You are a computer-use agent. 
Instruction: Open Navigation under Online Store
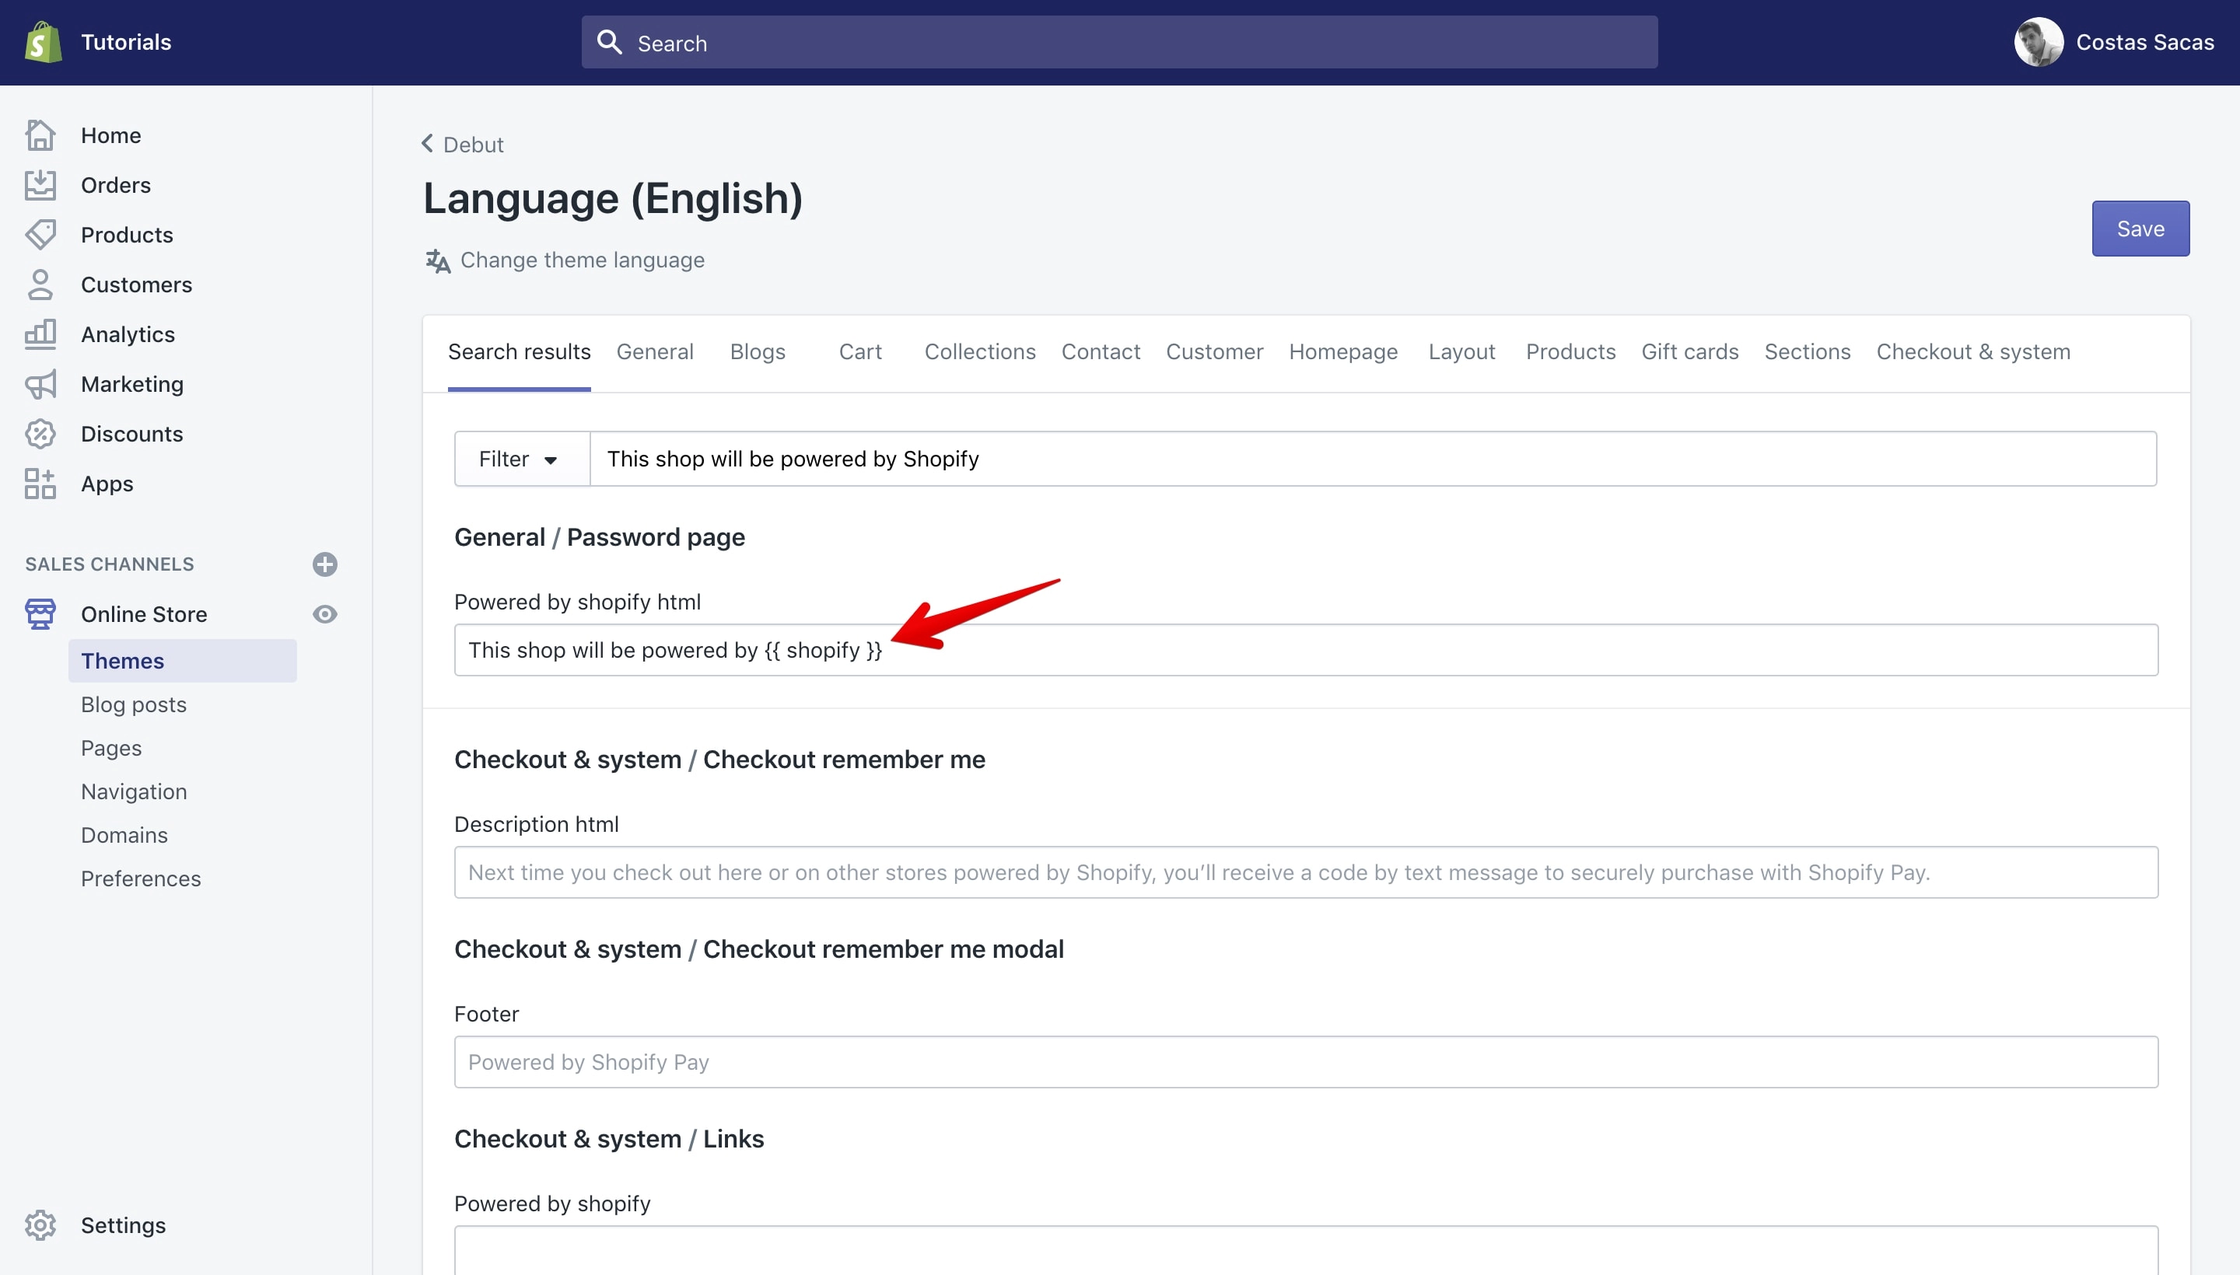coord(133,791)
